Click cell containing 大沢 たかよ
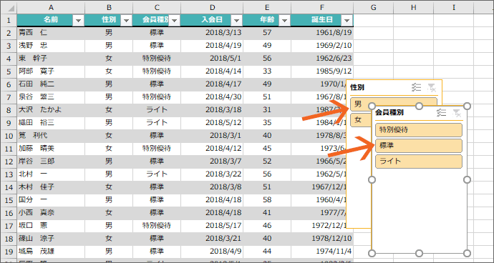Viewport: 494px width, 263px height. point(51,110)
